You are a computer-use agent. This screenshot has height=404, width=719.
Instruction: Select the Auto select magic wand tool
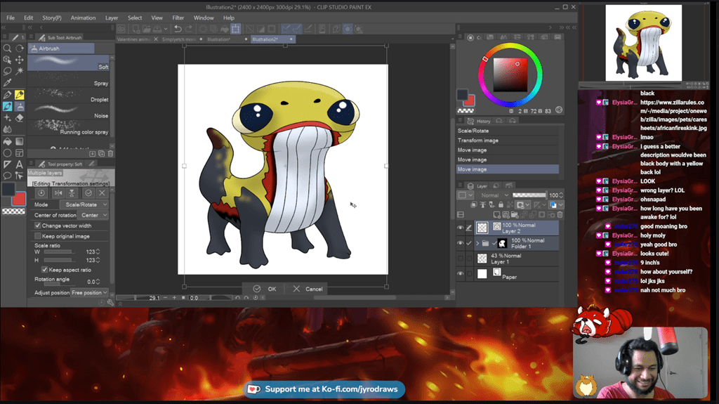point(19,71)
